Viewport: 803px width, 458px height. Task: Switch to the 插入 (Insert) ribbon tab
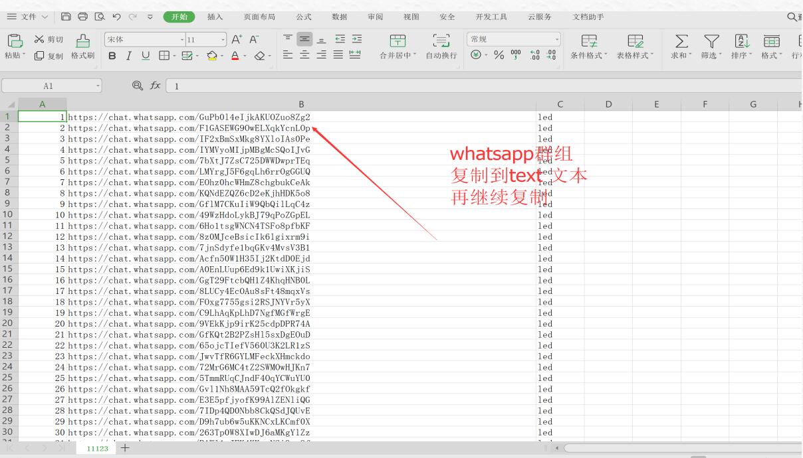215,17
